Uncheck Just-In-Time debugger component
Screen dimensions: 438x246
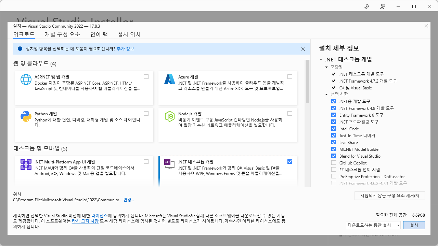(x=334, y=135)
